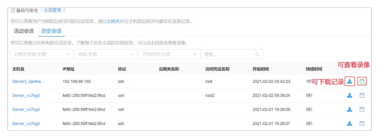Click the 备份与安全 breadcrumb icon
Viewport: 379px width, 138px height.
coord(13,10)
